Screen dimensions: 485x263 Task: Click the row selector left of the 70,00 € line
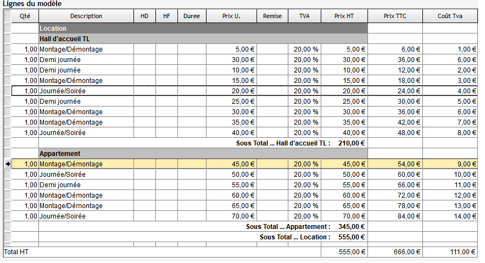click(x=7, y=216)
